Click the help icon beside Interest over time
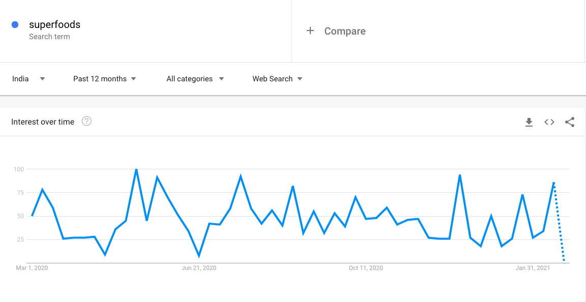 (86, 122)
